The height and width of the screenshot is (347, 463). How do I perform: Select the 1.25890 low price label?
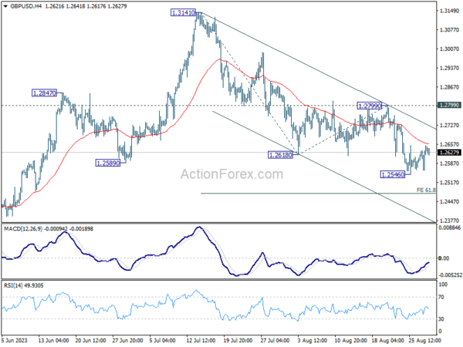click(x=108, y=163)
